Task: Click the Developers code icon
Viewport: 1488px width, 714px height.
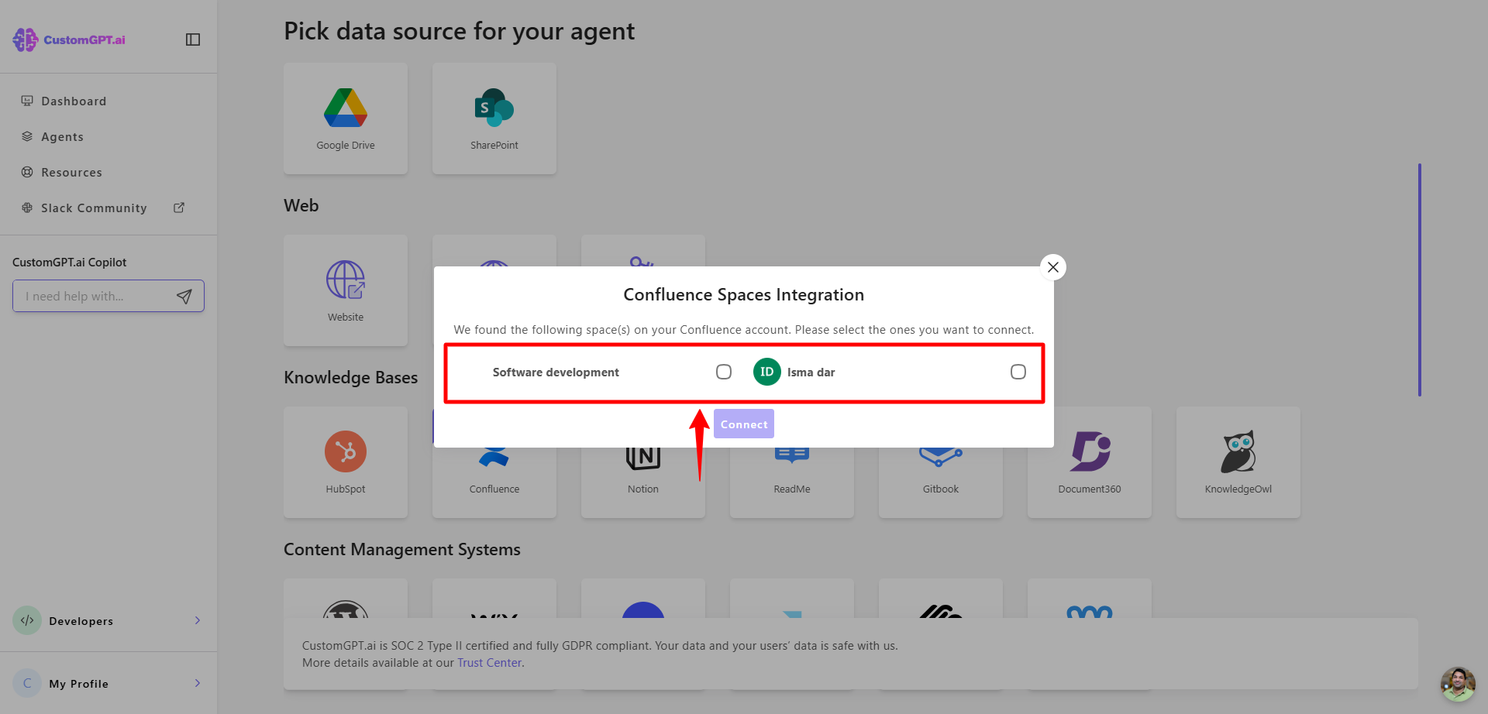Action: [27, 620]
